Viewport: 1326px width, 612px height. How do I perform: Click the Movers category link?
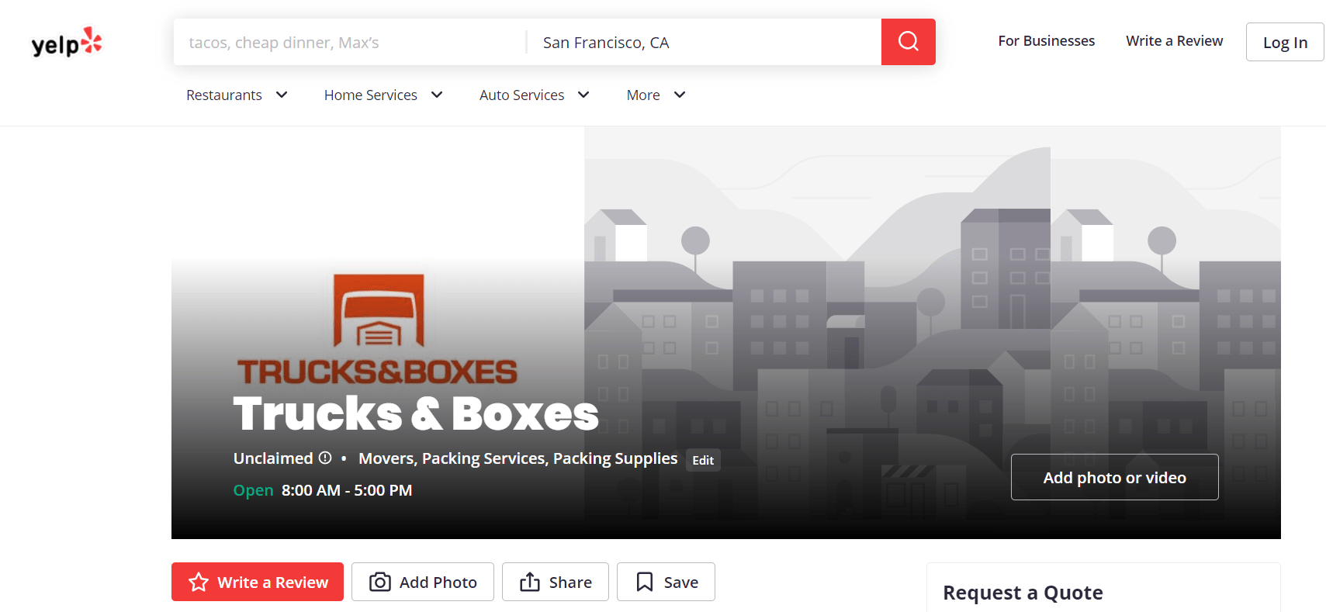click(x=386, y=458)
